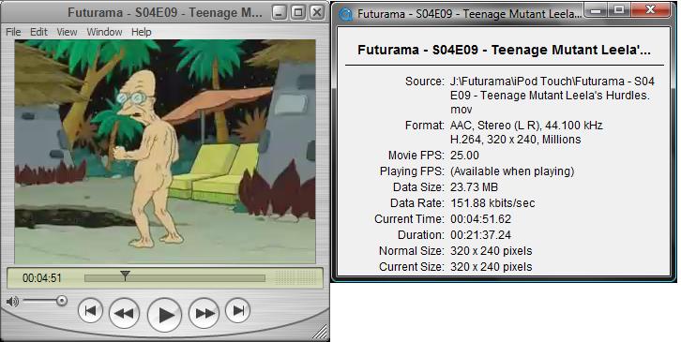Image resolution: width=681 pixels, height=342 pixels.
Task: Click the Data Rate value 151.88 kbits/sec
Action: pos(492,203)
